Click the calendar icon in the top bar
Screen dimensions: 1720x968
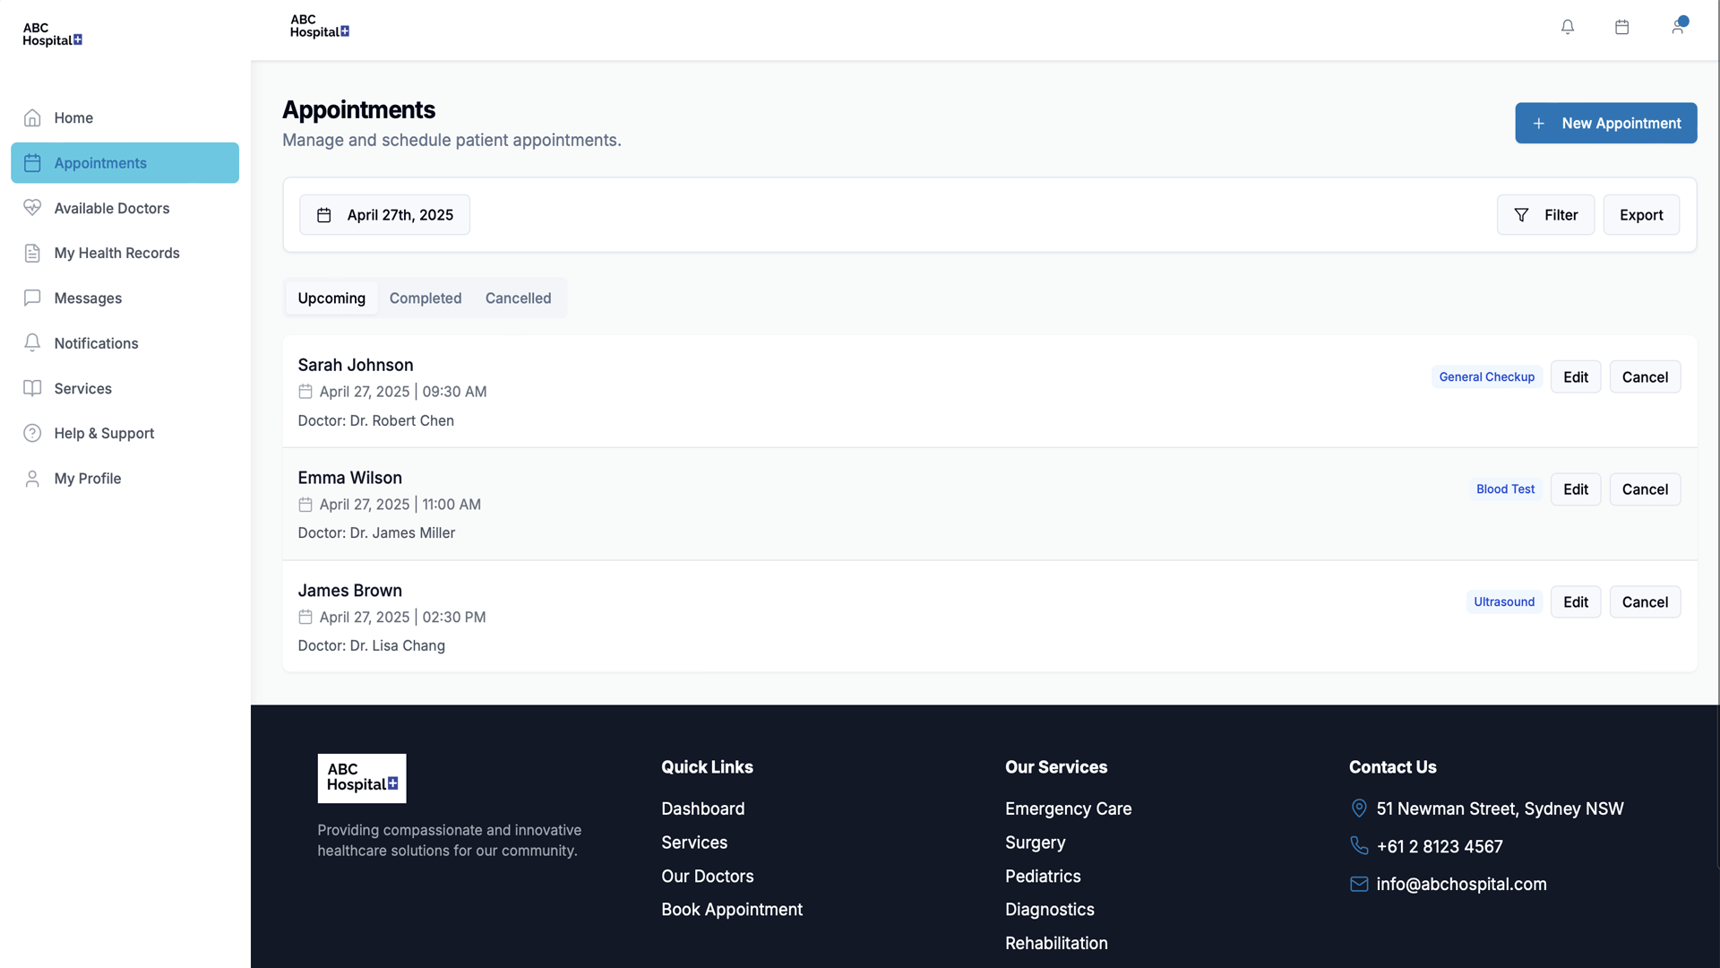coord(1621,27)
